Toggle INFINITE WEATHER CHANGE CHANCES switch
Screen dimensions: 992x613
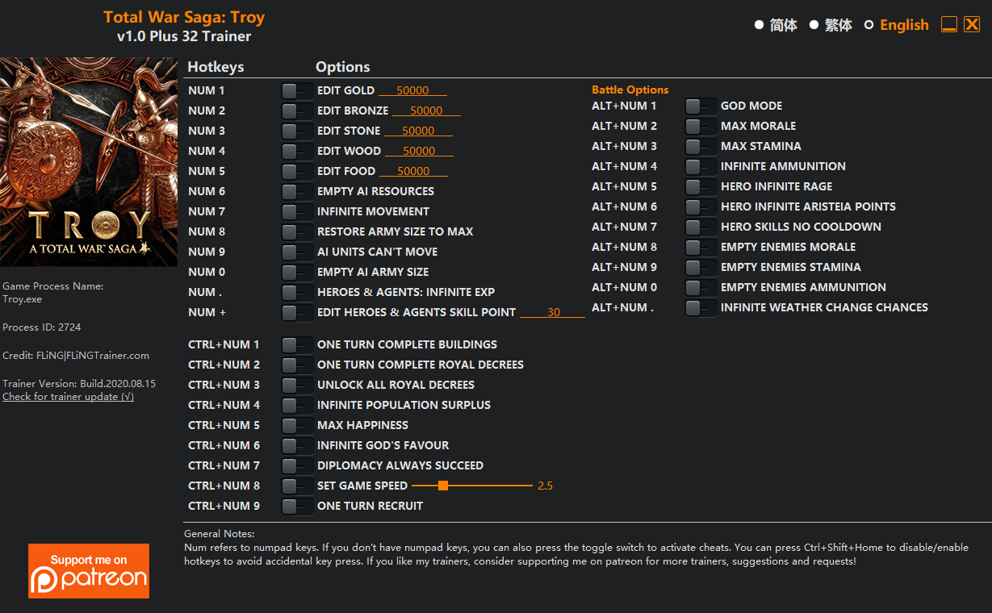point(701,308)
